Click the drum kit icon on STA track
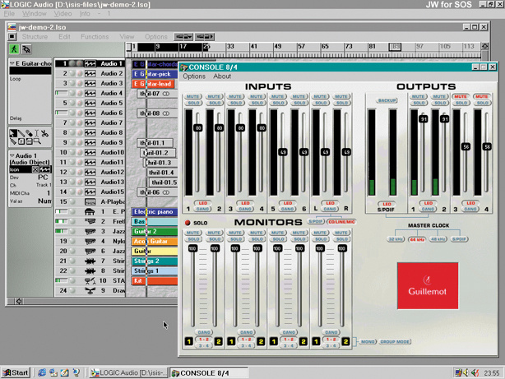Image resolution: width=505 pixels, height=379 pixels. click(x=90, y=281)
